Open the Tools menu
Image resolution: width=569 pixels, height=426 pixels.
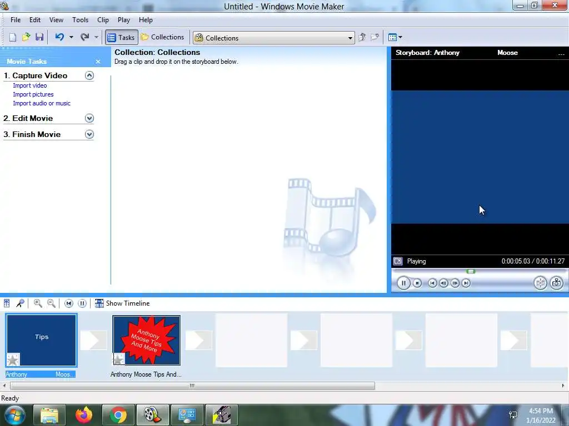80,20
